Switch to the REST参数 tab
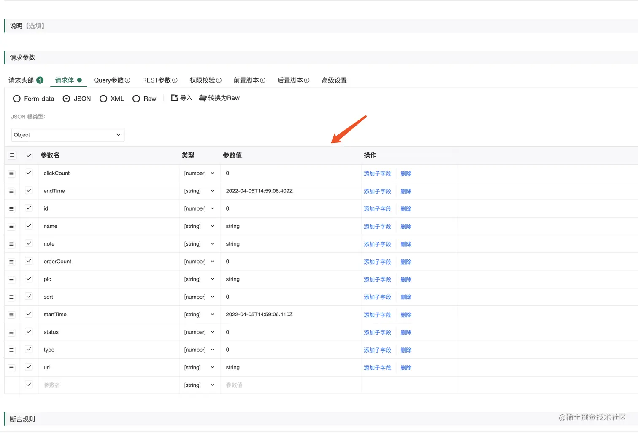 coord(159,80)
